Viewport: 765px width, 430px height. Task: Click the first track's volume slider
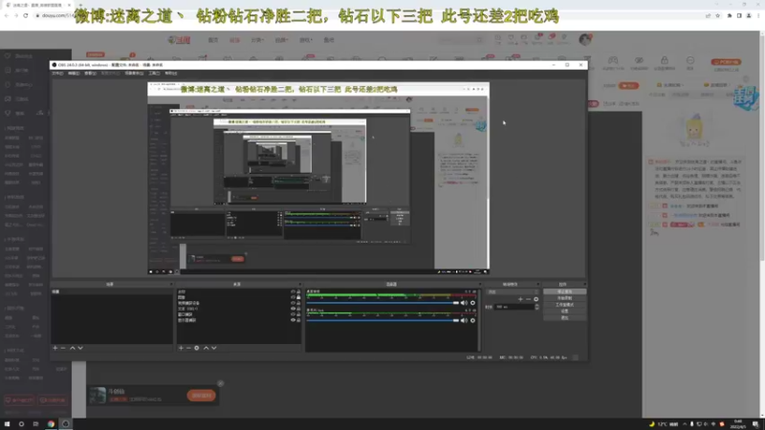(x=383, y=303)
